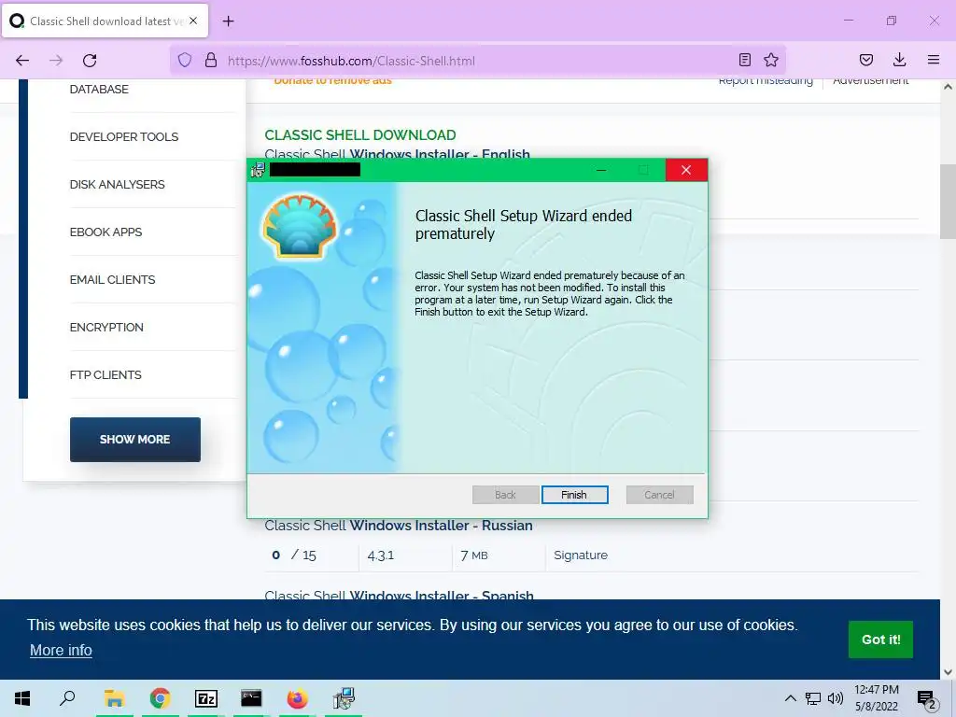Open the DEVELOPER TOOLS category
The width and height of the screenshot is (956, 717).
pos(124,136)
